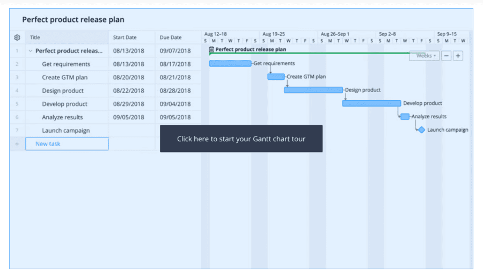Click the Get requirements label on chart
Image resolution: width=483 pixels, height=273 pixels.
click(274, 63)
